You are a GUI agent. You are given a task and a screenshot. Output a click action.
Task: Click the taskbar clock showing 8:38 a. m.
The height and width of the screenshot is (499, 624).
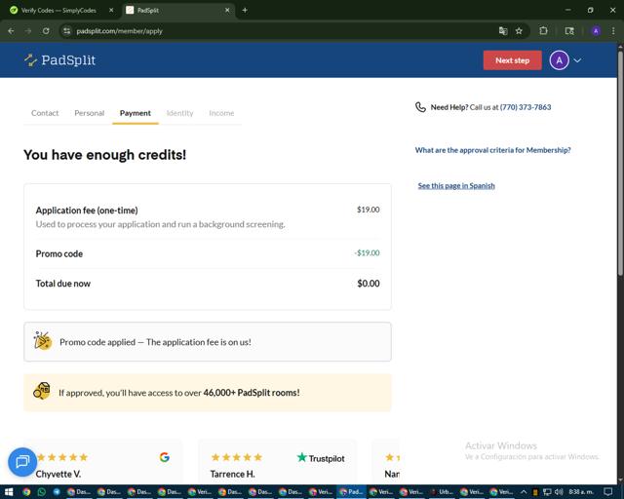(x=581, y=492)
